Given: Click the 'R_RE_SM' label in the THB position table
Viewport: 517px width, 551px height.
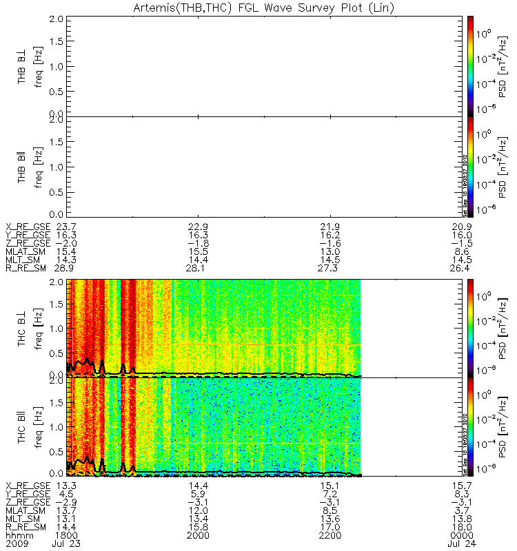Looking at the screenshot, I should coord(26,268).
